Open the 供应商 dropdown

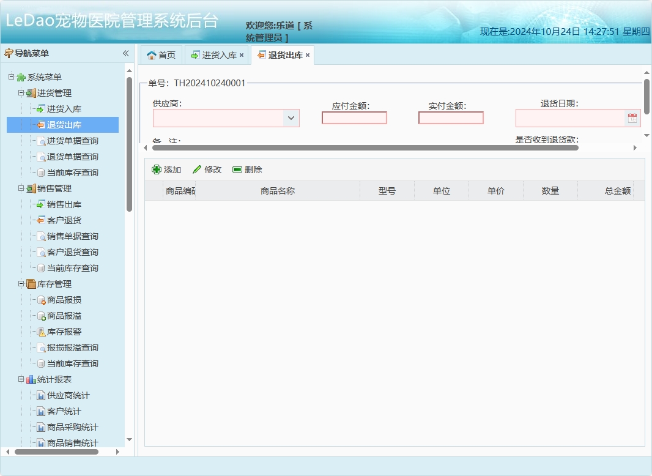point(292,118)
